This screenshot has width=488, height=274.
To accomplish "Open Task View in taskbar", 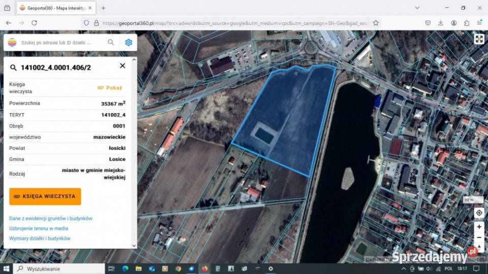I will coord(111,269).
